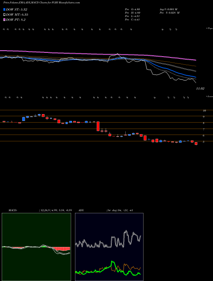Image resolution: width=213 pixels, height=281 pixels.
Task: Select the DOW PT value label
Action: click(x=16, y=20)
